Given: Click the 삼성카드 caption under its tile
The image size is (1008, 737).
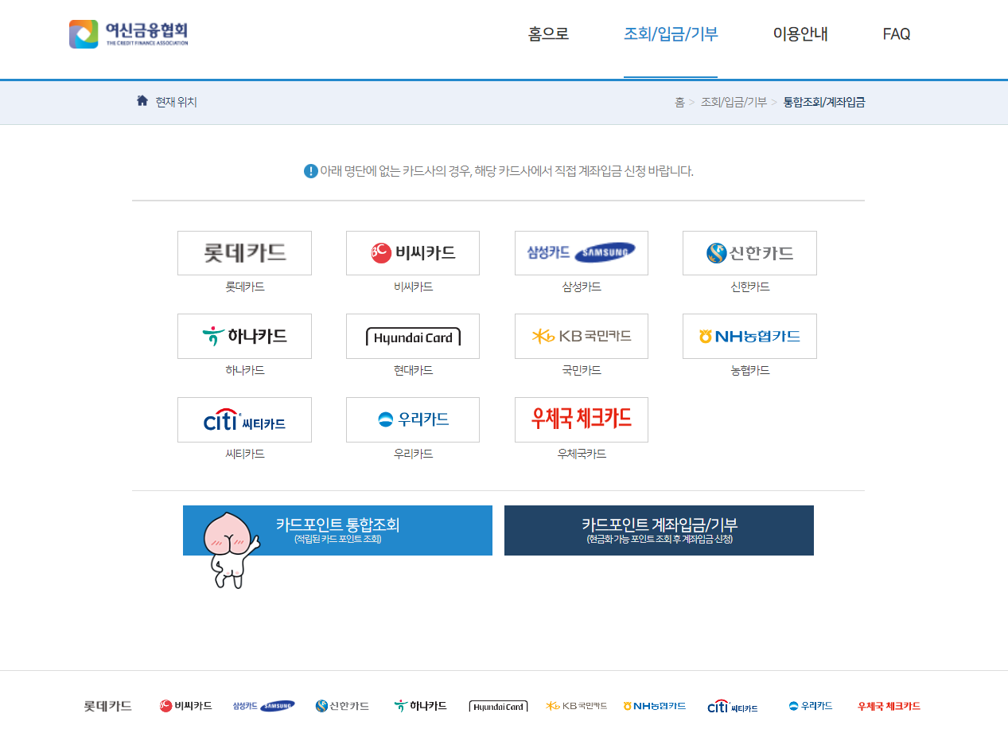Looking at the screenshot, I should coord(582,287).
